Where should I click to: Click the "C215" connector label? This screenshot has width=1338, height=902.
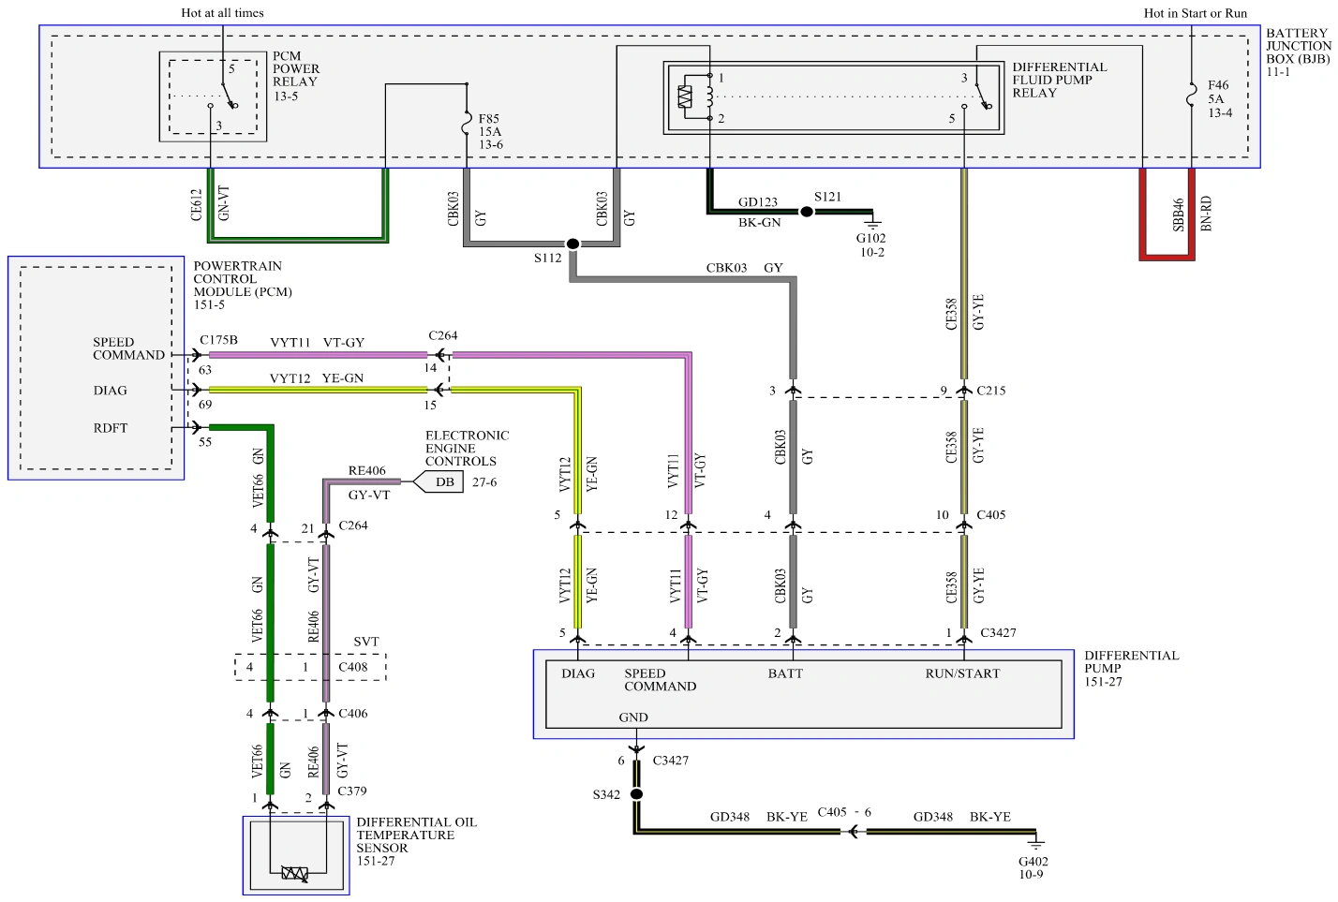coord(991,391)
